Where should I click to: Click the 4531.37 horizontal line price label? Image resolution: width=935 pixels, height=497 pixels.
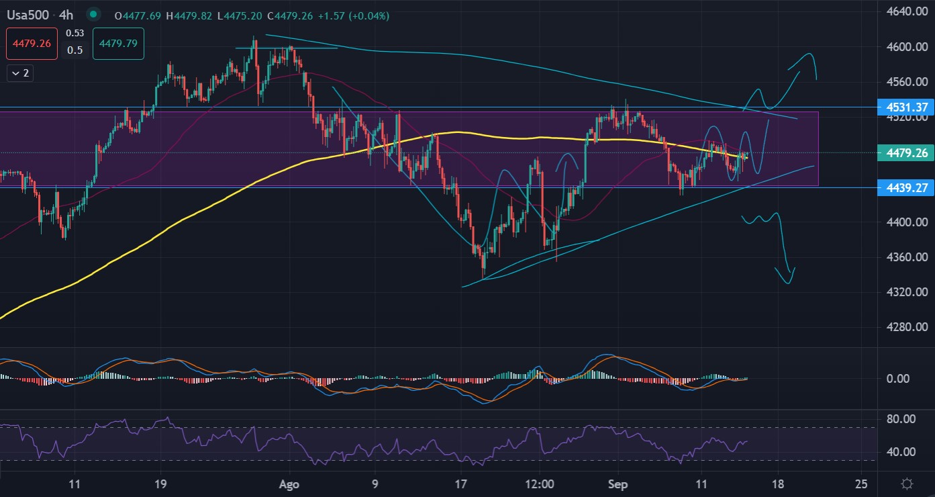906,107
